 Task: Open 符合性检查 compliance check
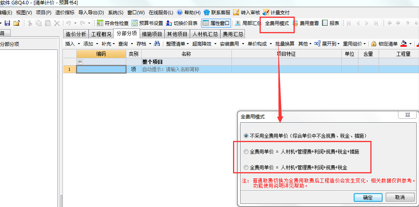point(113,23)
